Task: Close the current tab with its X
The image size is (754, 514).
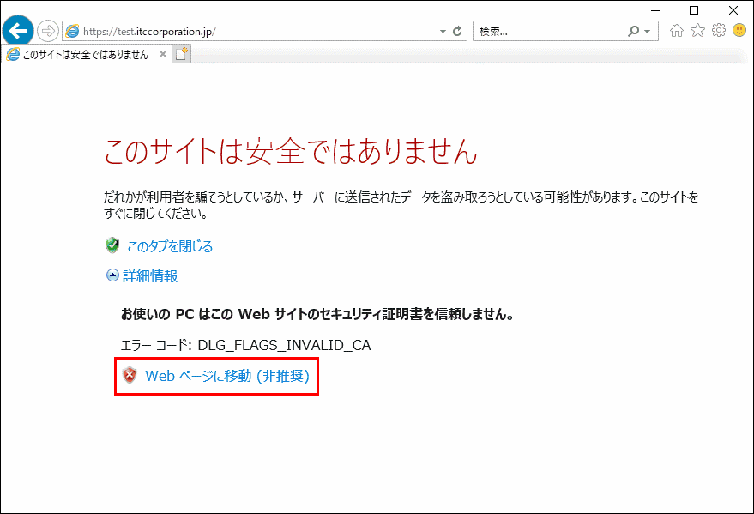Action: point(163,54)
